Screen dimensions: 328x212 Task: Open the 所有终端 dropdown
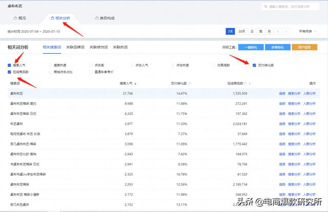305,31
